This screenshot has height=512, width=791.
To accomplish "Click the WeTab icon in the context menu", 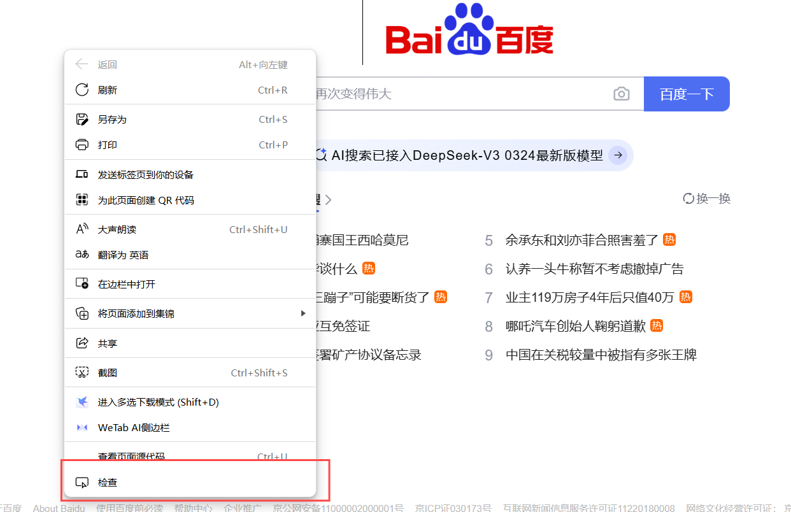I will (82, 427).
